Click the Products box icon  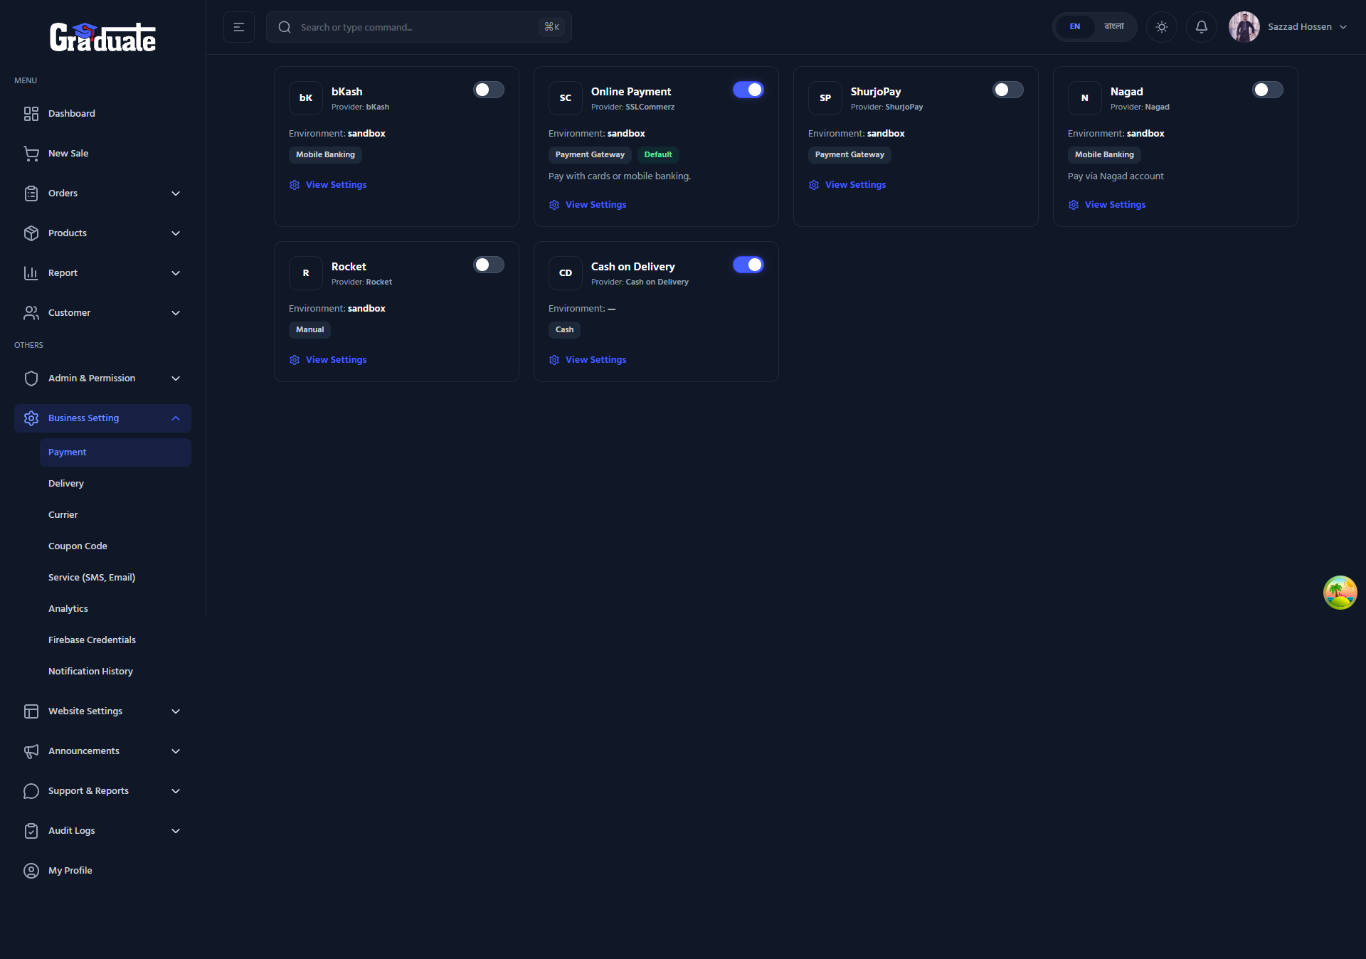31,233
